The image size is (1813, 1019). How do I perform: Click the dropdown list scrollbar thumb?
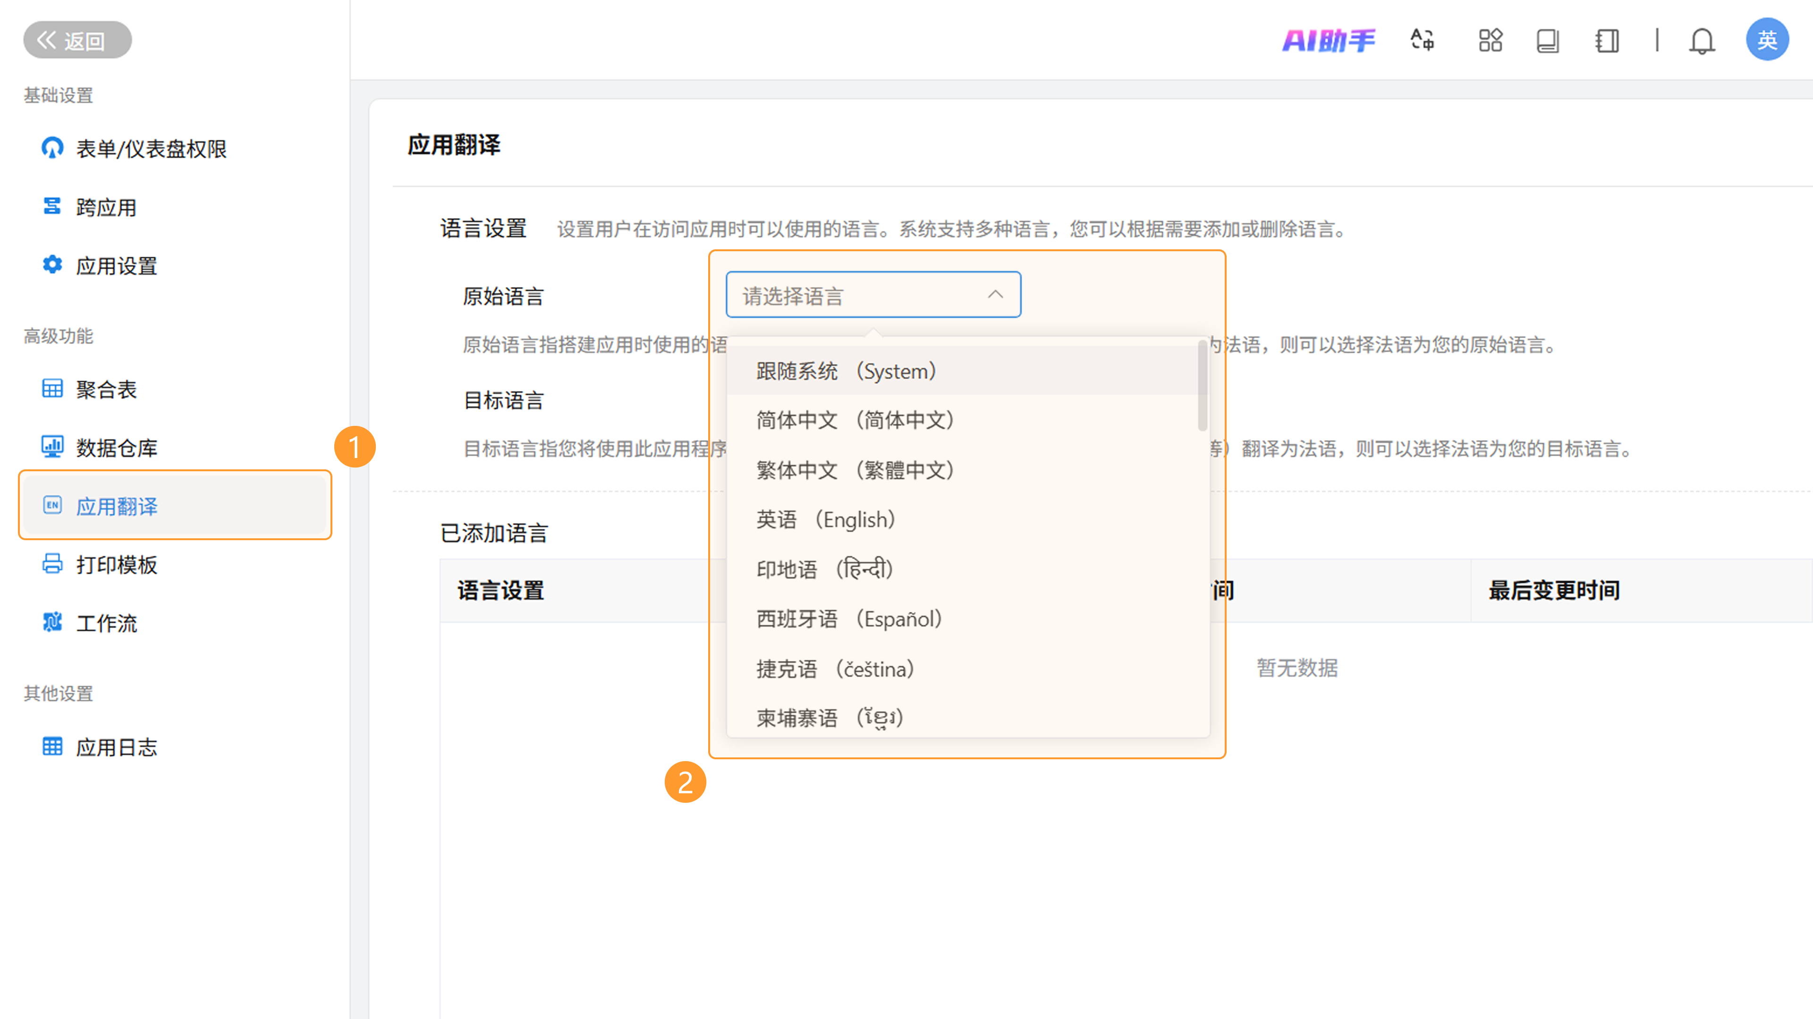(1202, 386)
